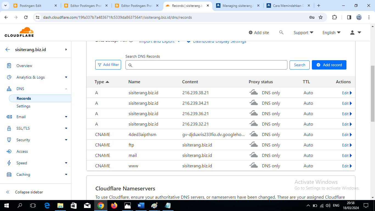Expand the Caching submenu arrow
The width and height of the screenshot is (375, 211).
pyautogui.click(x=66, y=174)
